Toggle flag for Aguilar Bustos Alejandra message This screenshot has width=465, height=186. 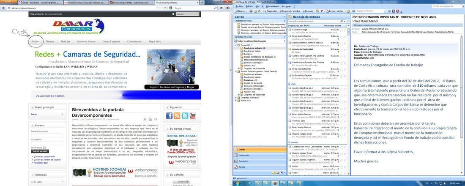point(345,161)
